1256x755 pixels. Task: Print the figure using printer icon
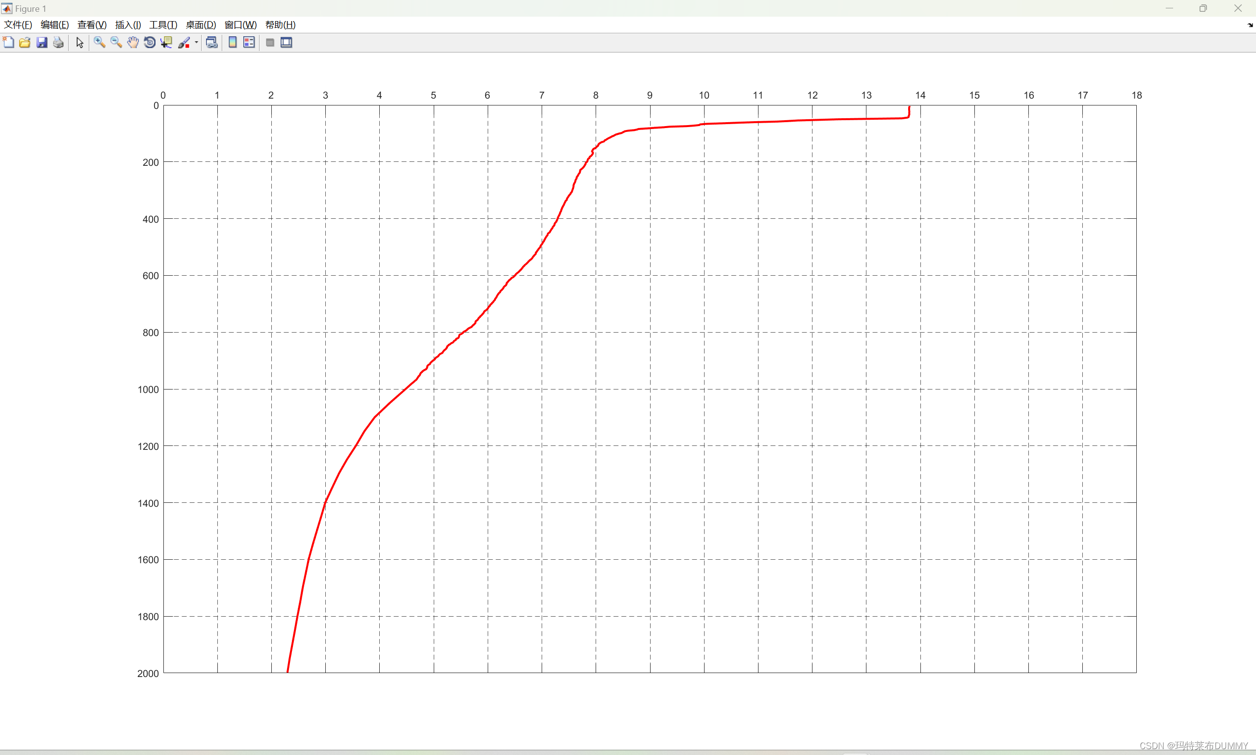point(58,43)
